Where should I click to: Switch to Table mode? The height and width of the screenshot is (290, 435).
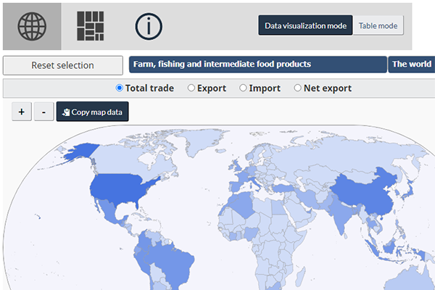pyautogui.click(x=378, y=25)
